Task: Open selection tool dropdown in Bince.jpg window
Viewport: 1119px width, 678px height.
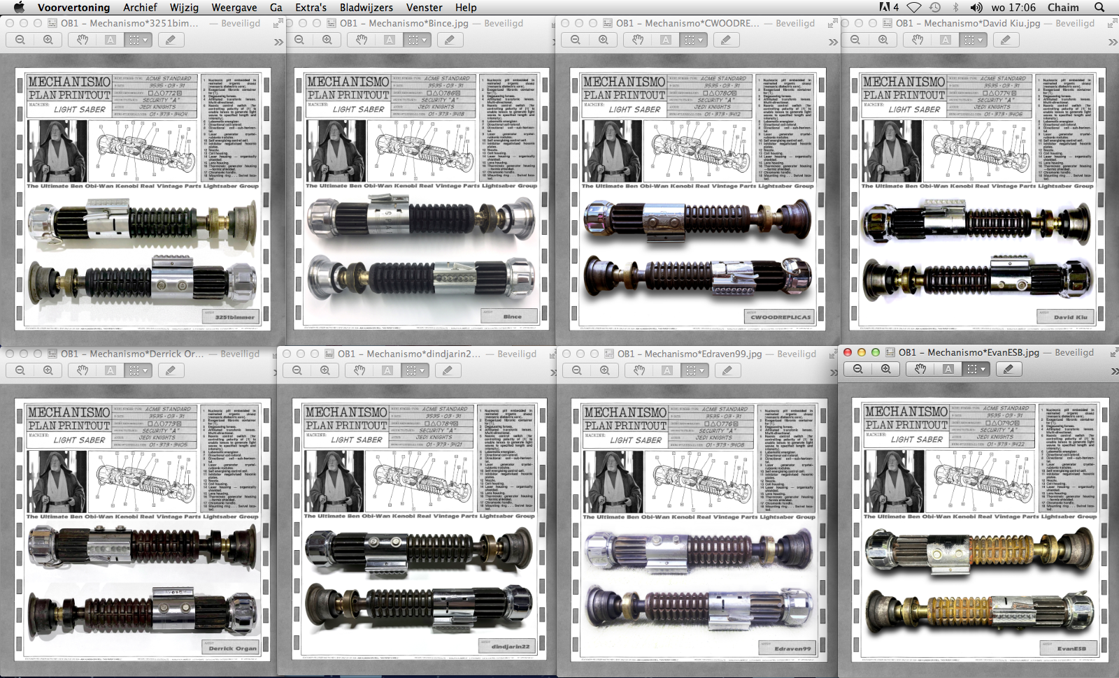Action: point(417,40)
